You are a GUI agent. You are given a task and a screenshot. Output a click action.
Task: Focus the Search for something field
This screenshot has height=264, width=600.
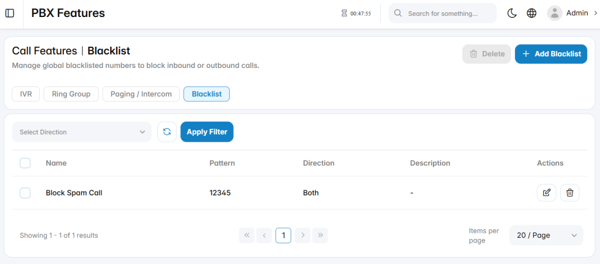point(442,13)
